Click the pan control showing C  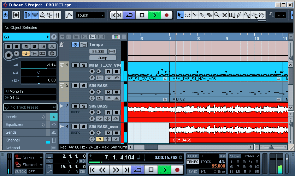point(39,73)
